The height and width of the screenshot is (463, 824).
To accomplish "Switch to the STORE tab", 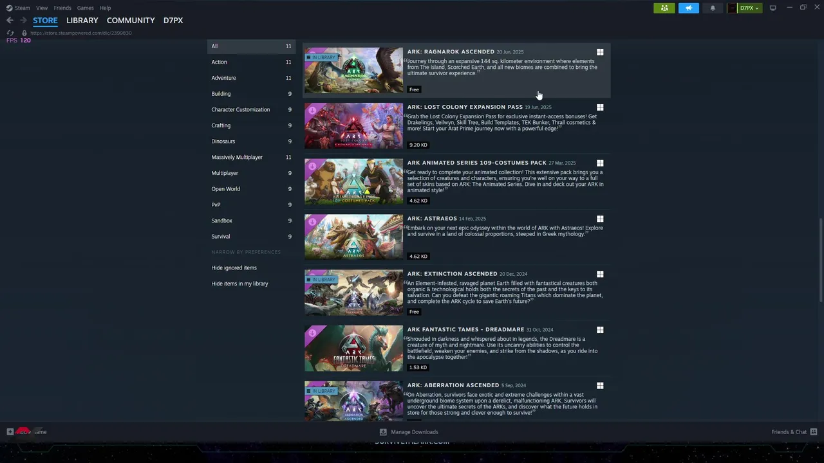I will (x=45, y=21).
